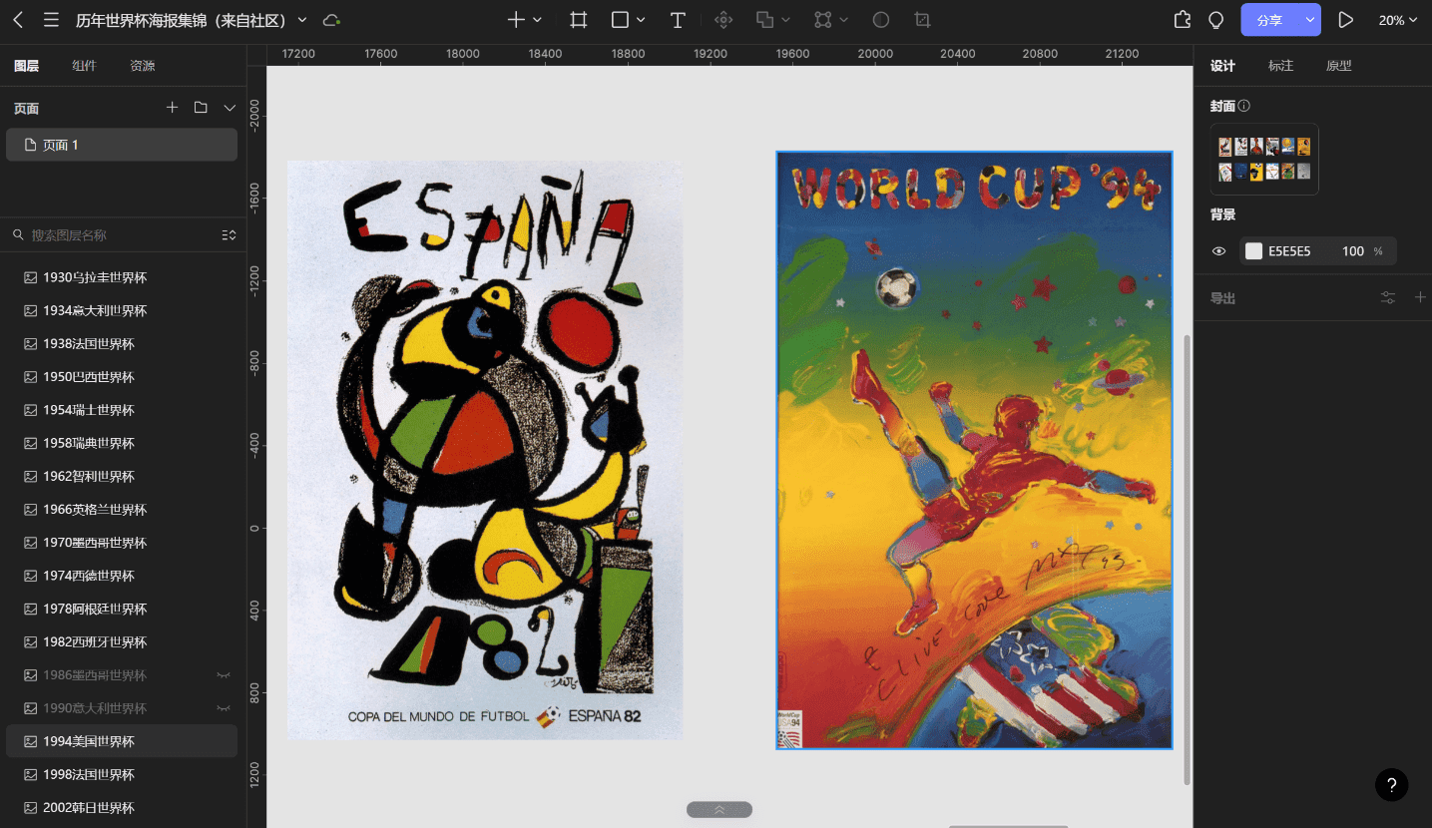Add a new page with plus icon
Image resolution: width=1432 pixels, height=828 pixels.
[x=172, y=108]
